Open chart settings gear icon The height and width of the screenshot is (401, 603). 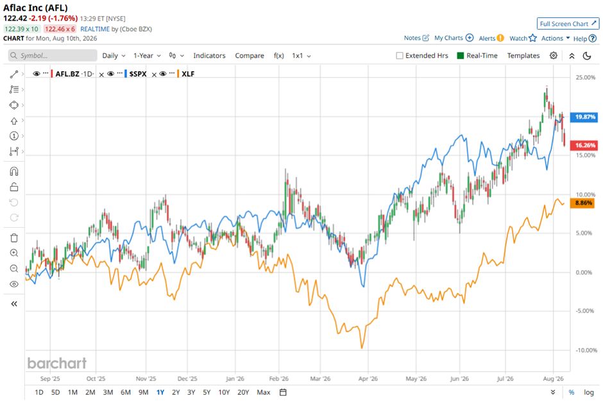pyautogui.click(x=554, y=55)
